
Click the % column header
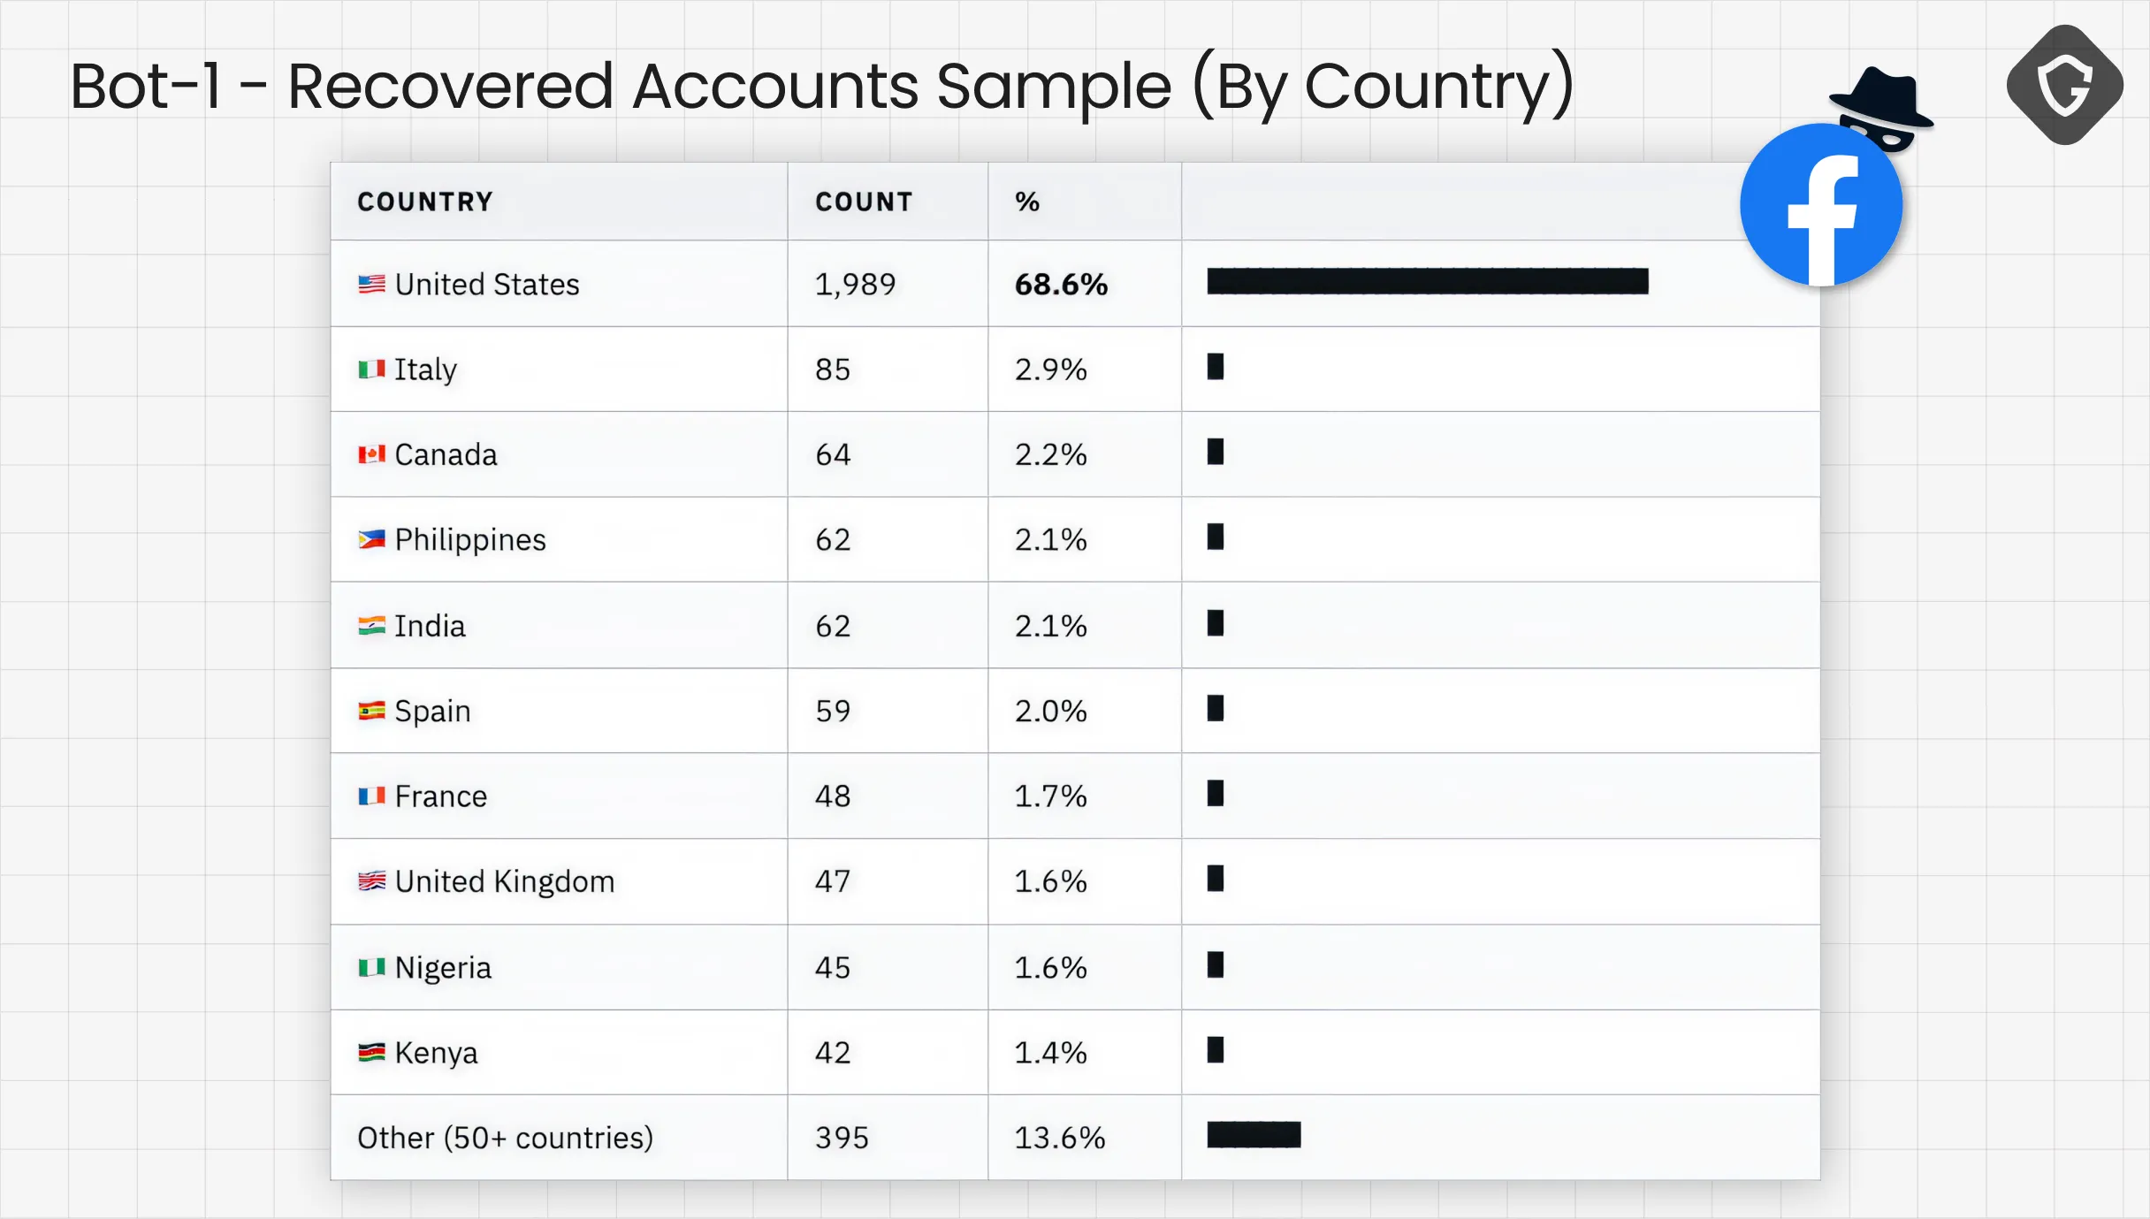tap(1027, 202)
